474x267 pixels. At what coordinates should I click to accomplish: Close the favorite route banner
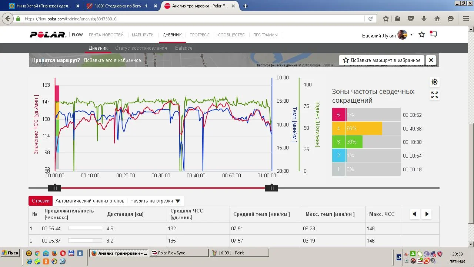(431, 60)
